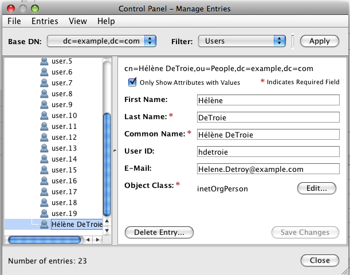Click the person icon next to user.14
The height and width of the screenshot is (275, 350).
coord(45,159)
